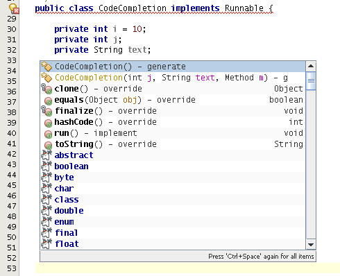The width and height of the screenshot is (340, 276).
Task: Click the "Press 'Ctrl+Space' again for all items" hint
Action: point(261,257)
